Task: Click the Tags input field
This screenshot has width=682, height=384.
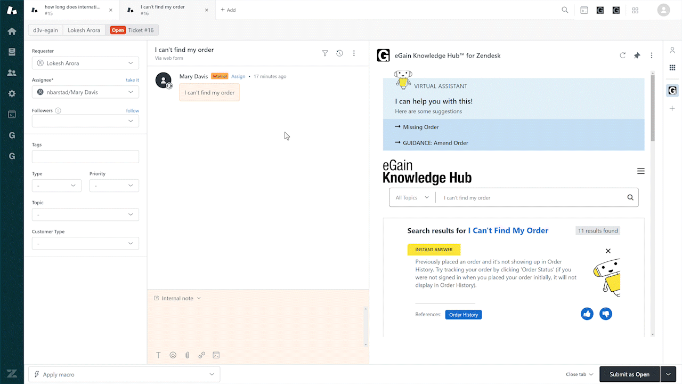Action: click(x=85, y=157)
